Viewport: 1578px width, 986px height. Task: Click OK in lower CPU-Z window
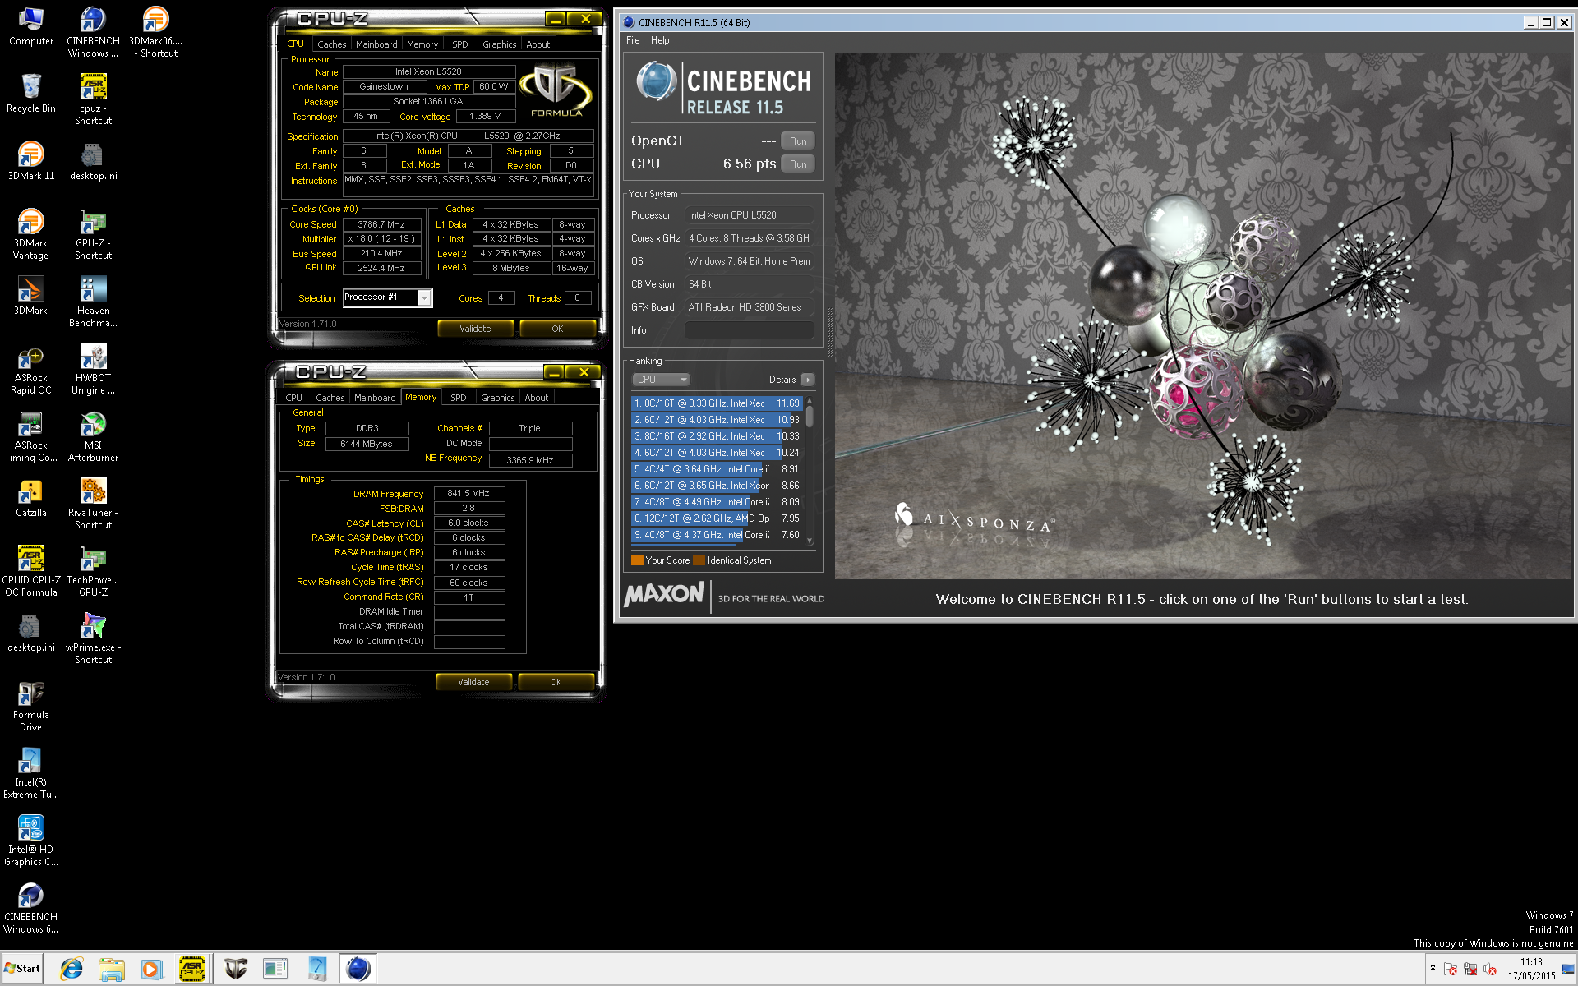point(556,682)
